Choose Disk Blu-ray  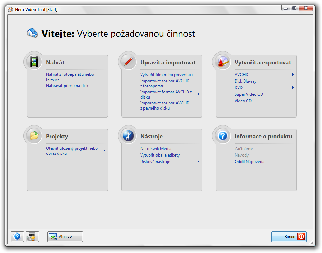click(x=245, y=81)
